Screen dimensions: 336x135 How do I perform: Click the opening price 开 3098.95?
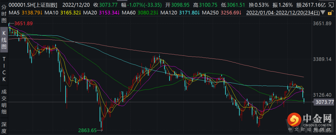click(177, 5)
